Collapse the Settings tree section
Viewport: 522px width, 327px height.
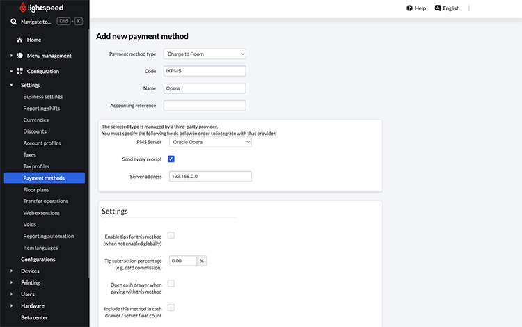pyautogui.click(x=11, y=85)
